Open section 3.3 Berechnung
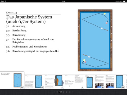Image resolution: width=127 pixels, height=95 pixels. pos(16,35)
